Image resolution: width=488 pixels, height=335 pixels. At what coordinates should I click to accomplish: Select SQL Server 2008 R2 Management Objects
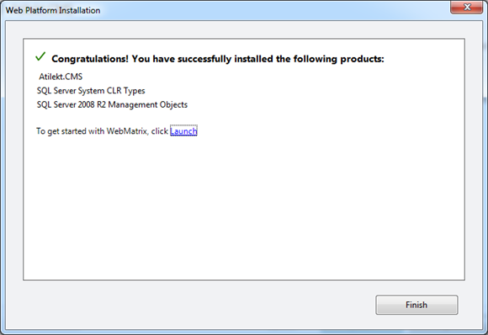112,104
